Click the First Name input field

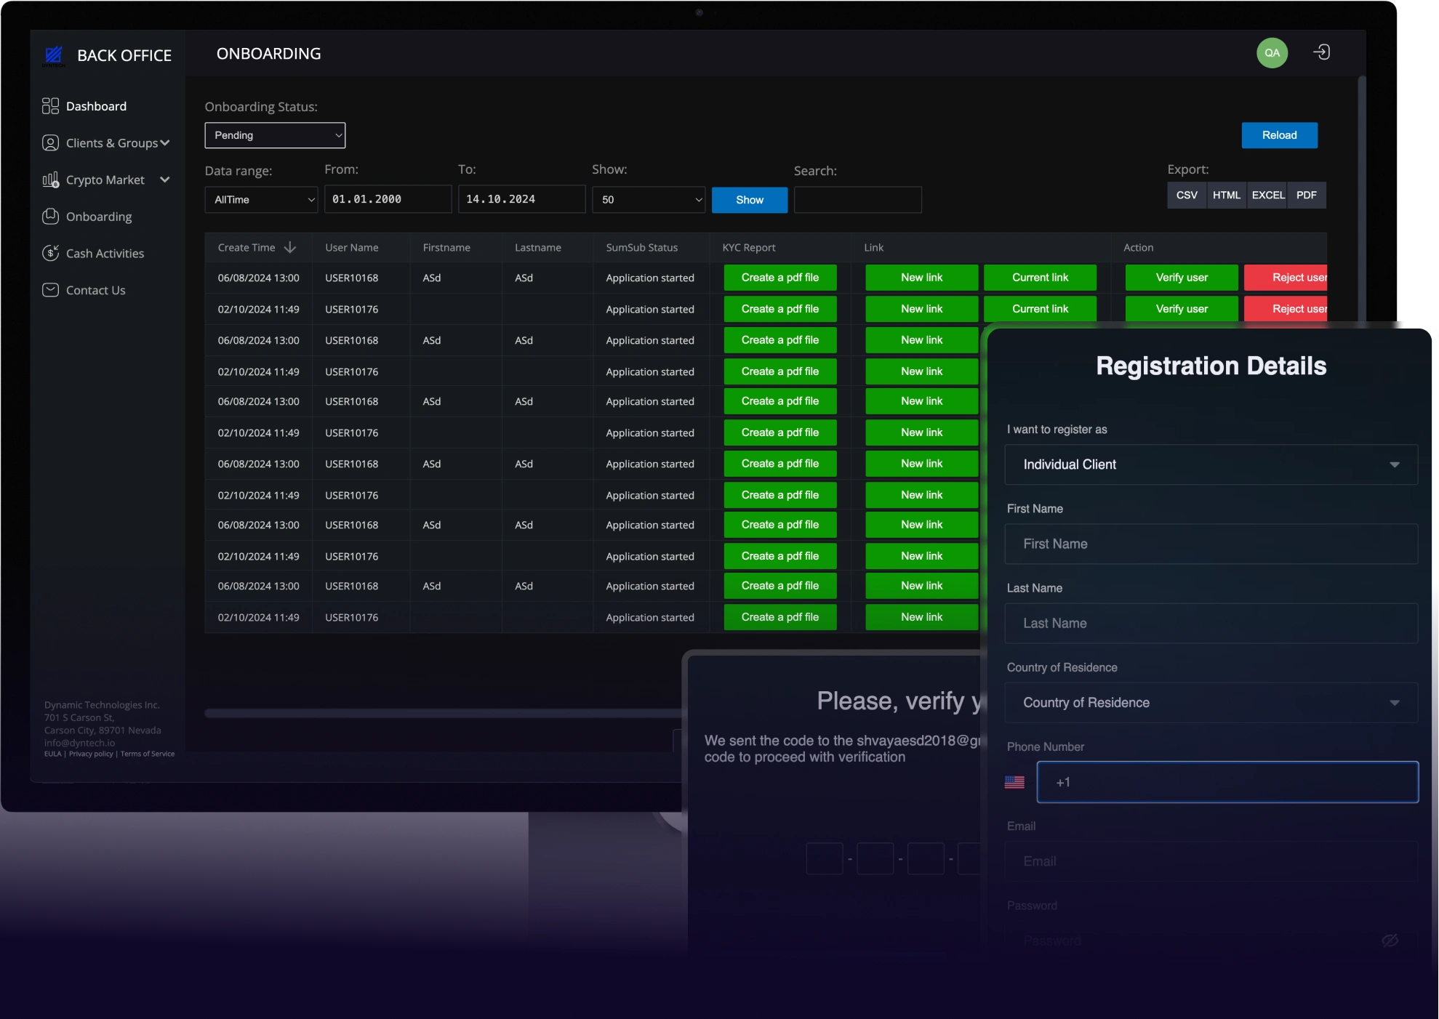(1211, 544)
